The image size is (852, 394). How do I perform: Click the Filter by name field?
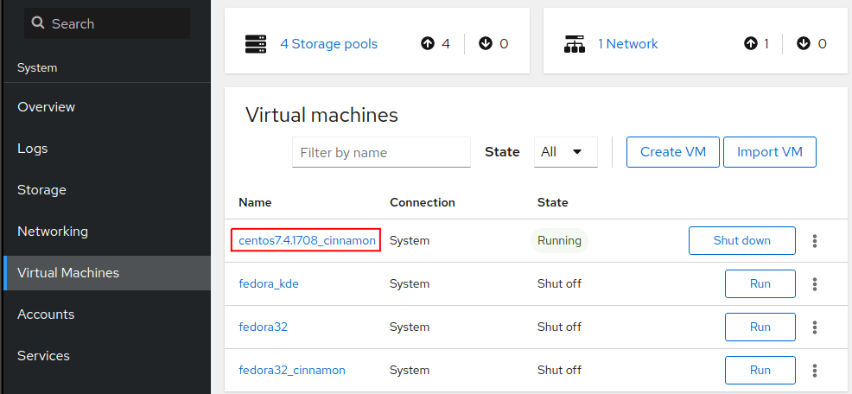(x=381, y=152)
